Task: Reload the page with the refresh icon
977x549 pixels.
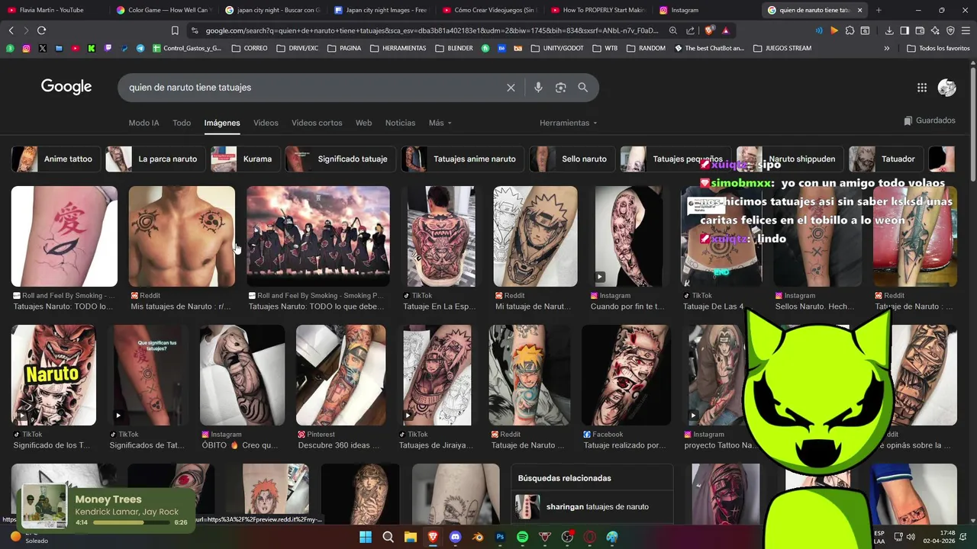Action: coord(41,30)
